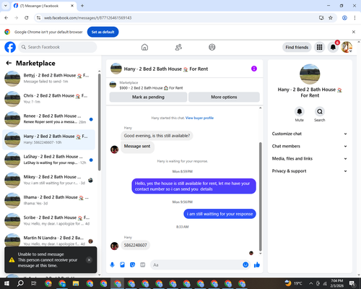View site information icon in address bar
The width and height of the screenshot is (361, 289).
point(38,18)
